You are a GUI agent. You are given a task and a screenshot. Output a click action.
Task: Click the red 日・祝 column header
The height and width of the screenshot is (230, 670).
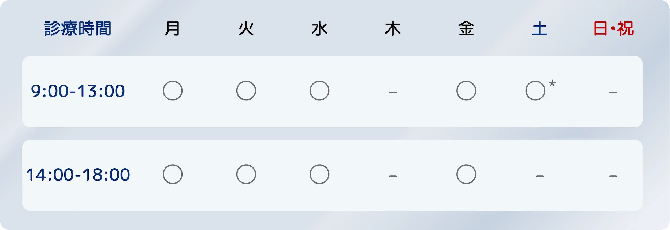(614, 28)
